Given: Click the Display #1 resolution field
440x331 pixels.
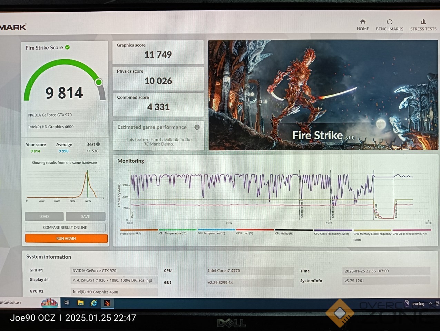Looking at the screenshot, I should click(x=114, y=280).
